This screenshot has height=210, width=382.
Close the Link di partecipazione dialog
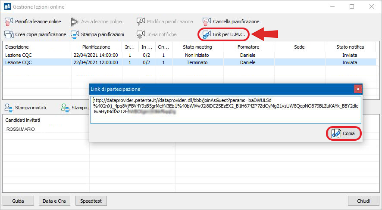click(358, 89)
